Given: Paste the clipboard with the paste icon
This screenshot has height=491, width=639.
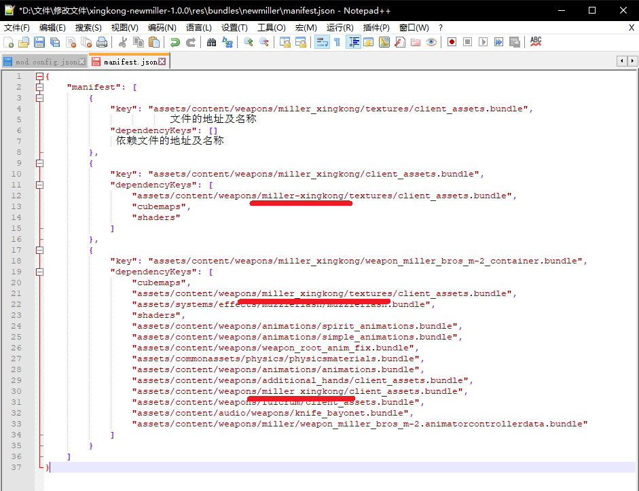Looking at the screenshot, I should click(x=154, y=42).
